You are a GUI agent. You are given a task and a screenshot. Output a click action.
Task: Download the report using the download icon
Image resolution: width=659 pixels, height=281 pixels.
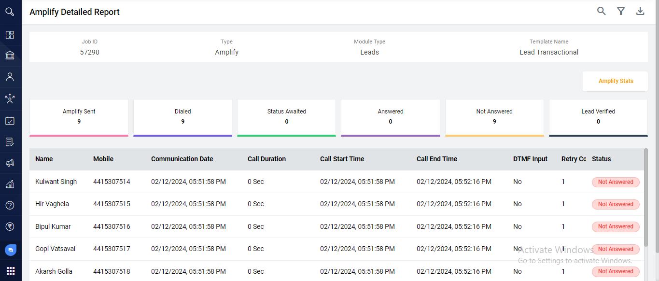tap(640, 11)
